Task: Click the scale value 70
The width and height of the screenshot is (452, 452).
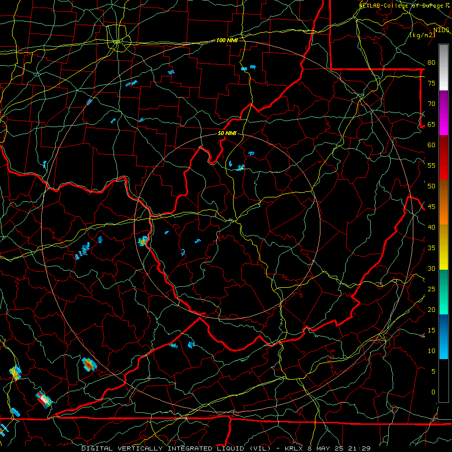Action: 431,104
